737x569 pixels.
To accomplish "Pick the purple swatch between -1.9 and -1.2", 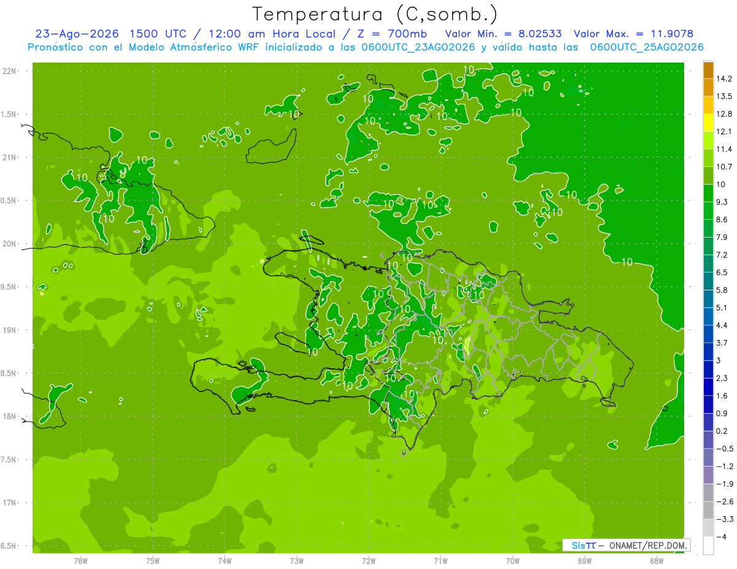I will click(x=708, y=475).
